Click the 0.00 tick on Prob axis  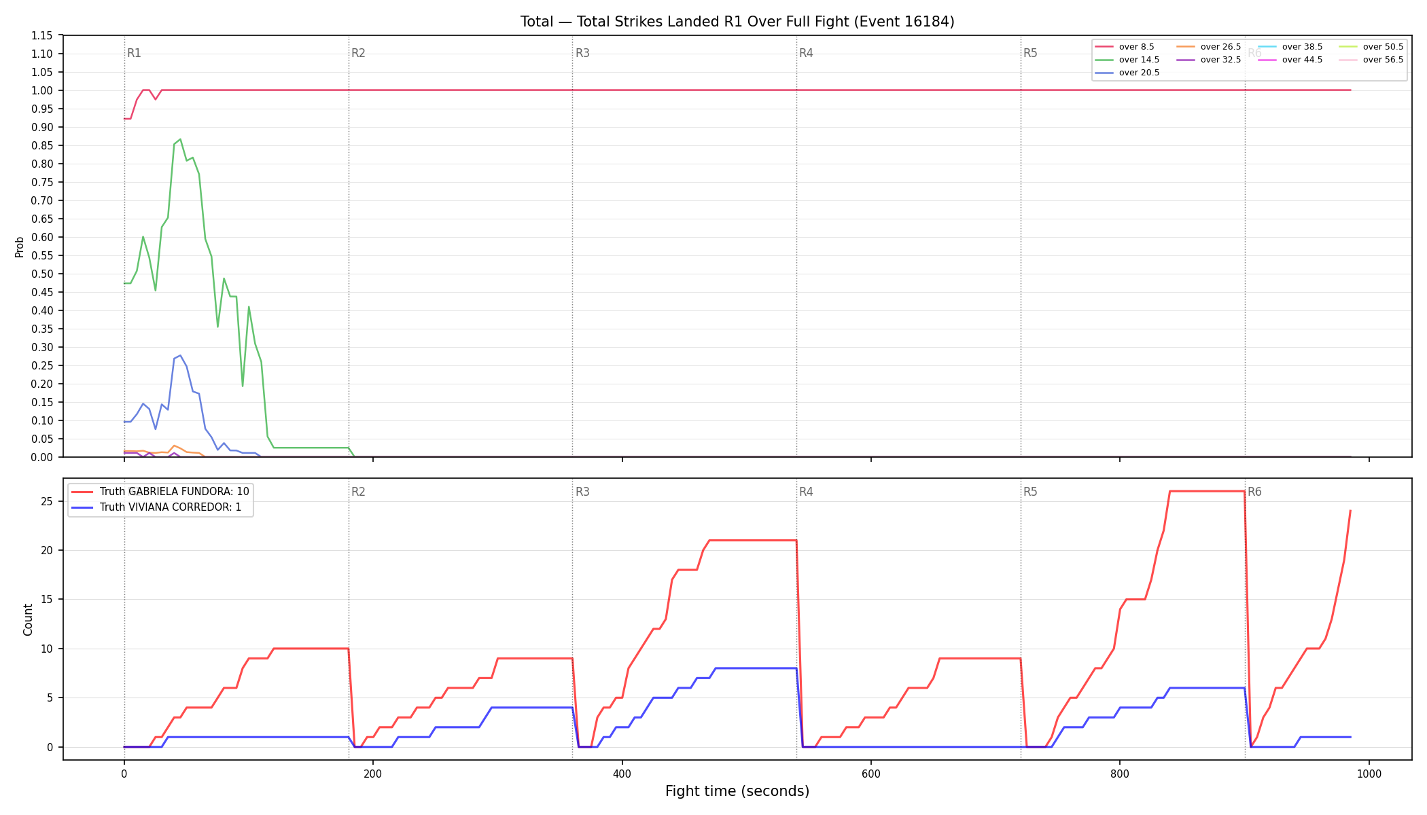pyautogui.click(x=42, y=457)
